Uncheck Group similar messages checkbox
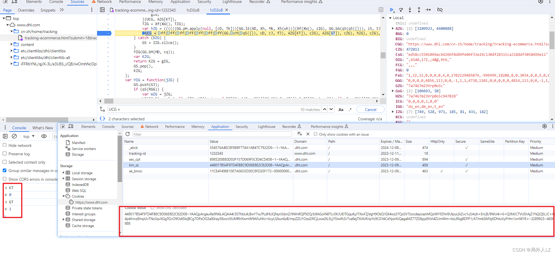This screenshot has height=255, width=555. pyautogui.click(x=5, y=170)
